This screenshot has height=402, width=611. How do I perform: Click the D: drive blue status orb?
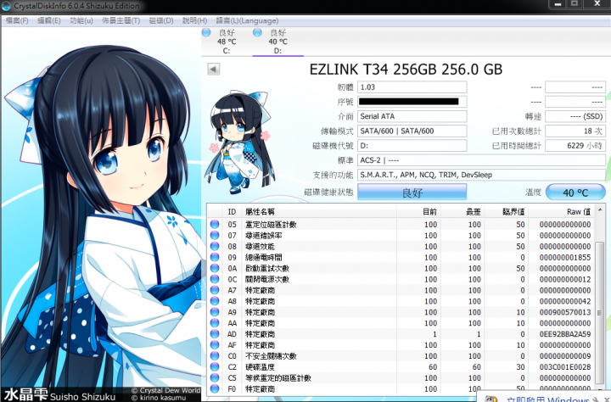[257, 33]
